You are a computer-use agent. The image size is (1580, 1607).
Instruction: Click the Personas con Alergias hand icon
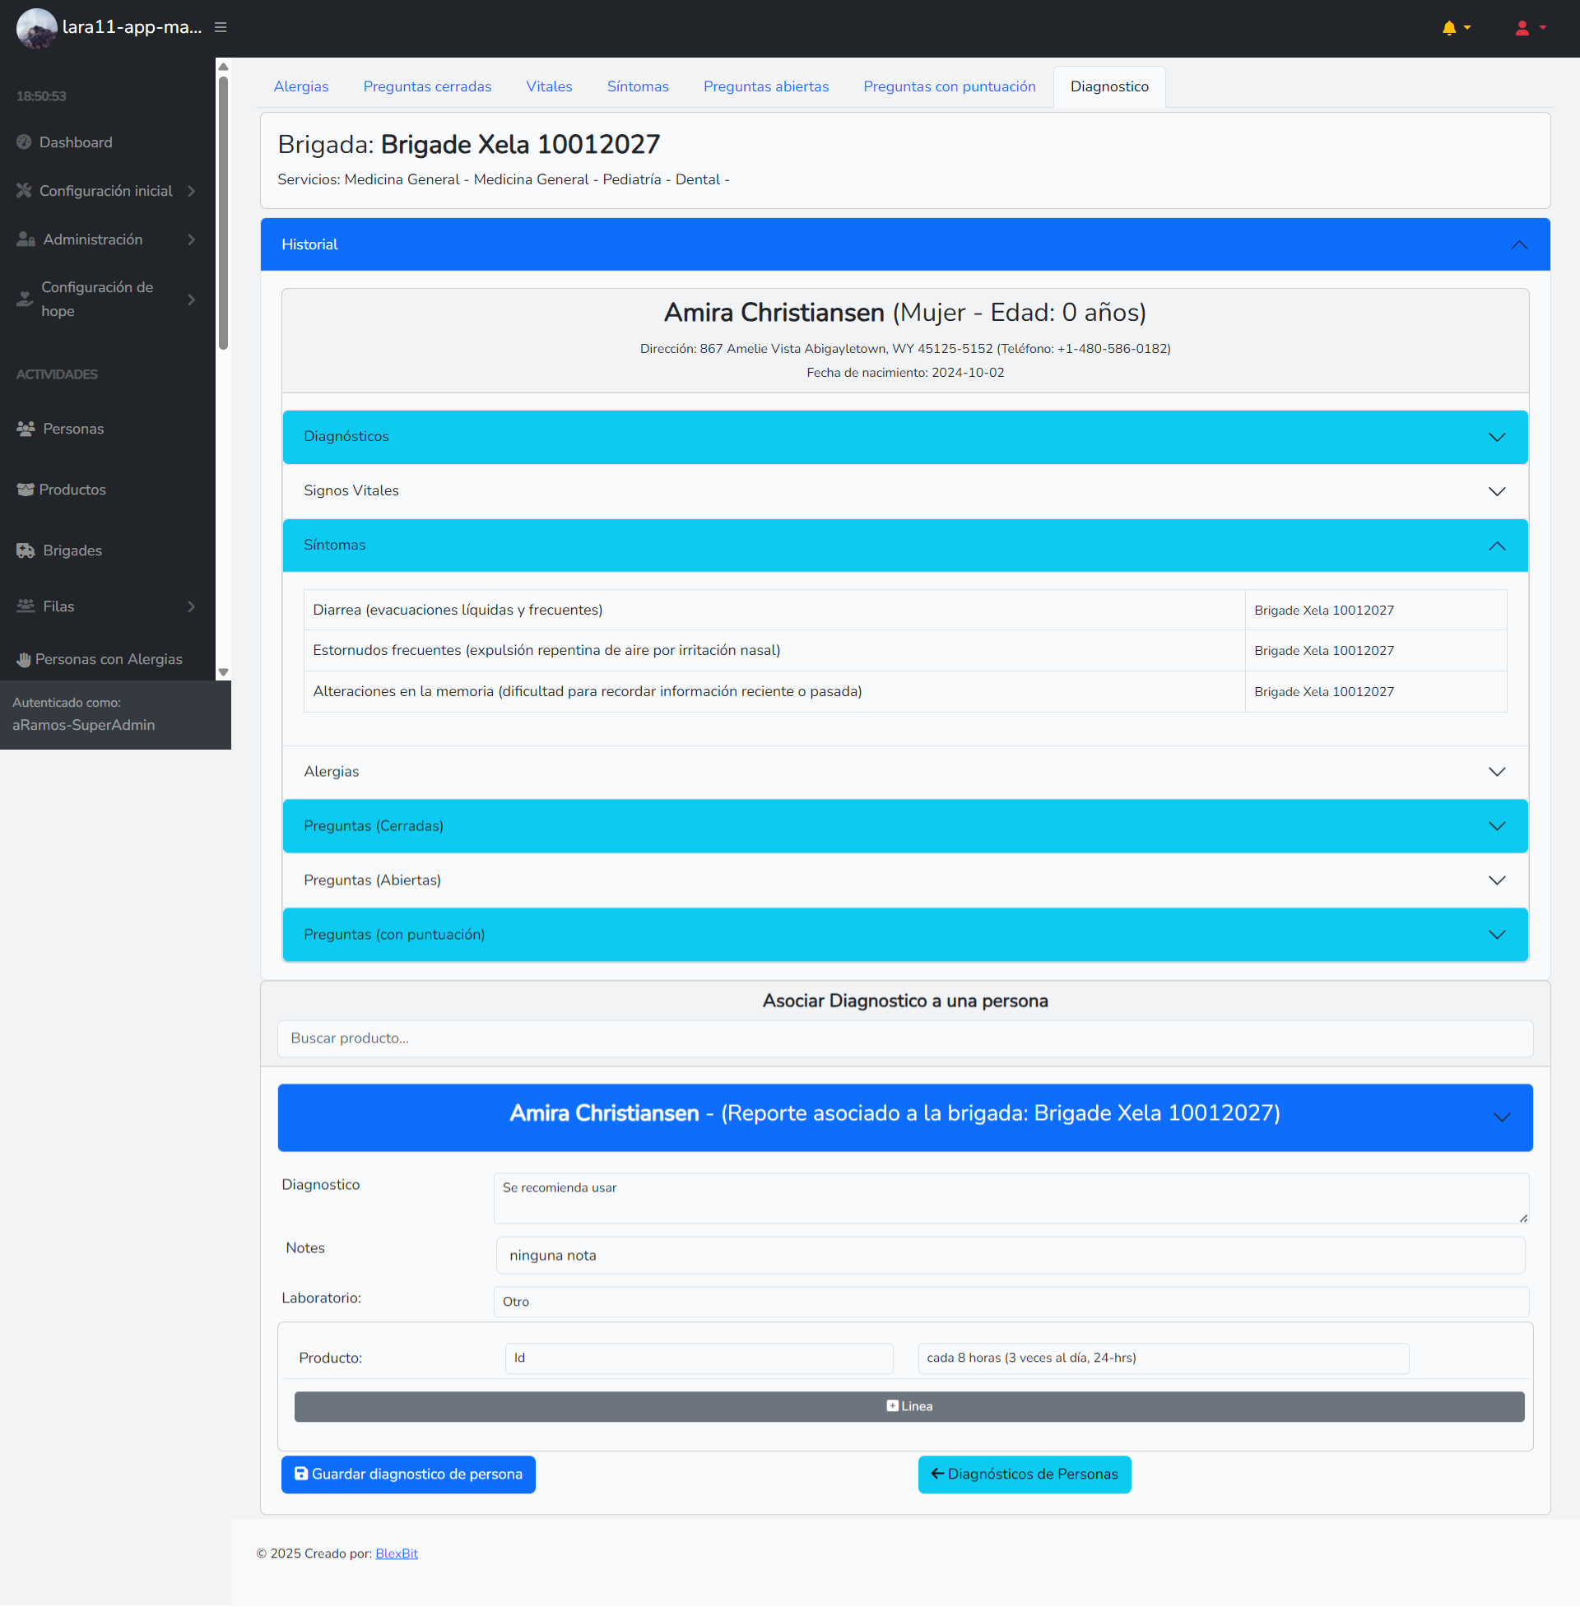tap(24, 660)
